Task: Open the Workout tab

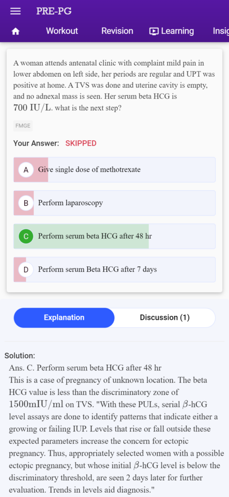Action: point(61,31)
